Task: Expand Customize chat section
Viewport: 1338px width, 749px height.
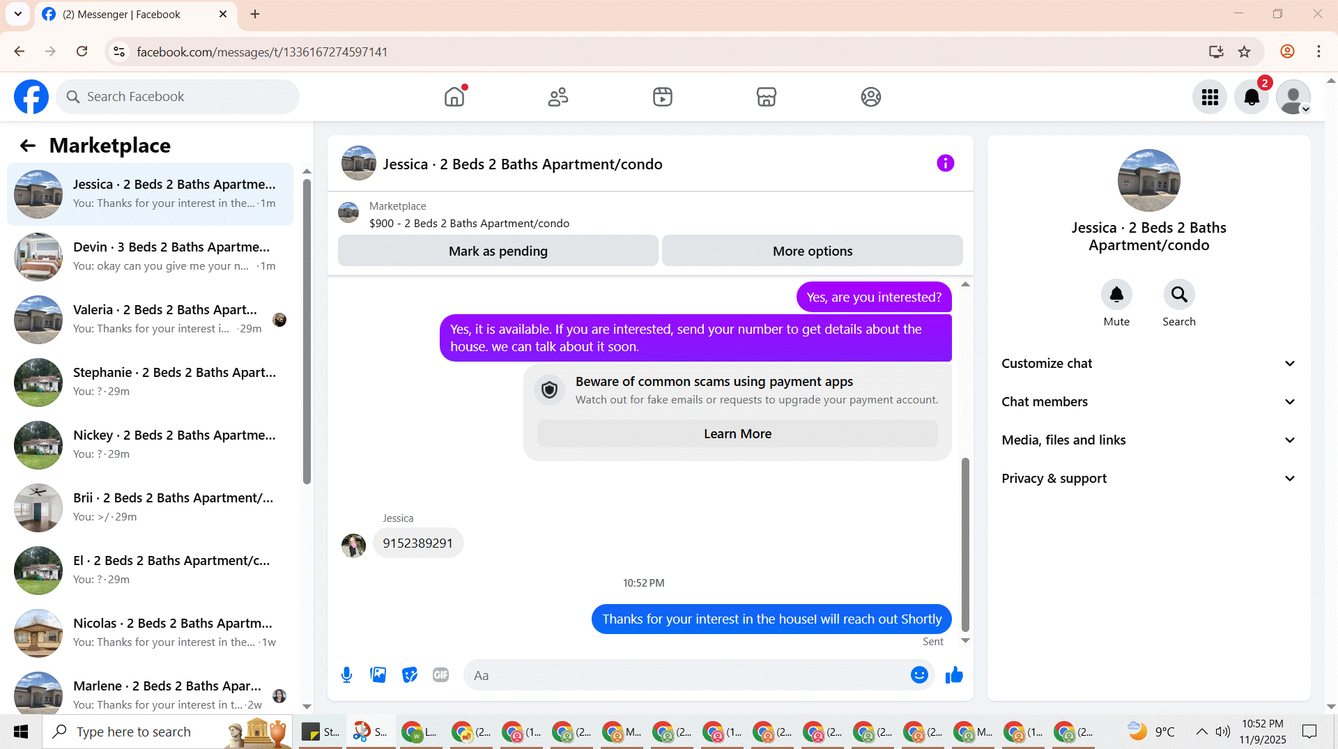Action: point(1148,364)
